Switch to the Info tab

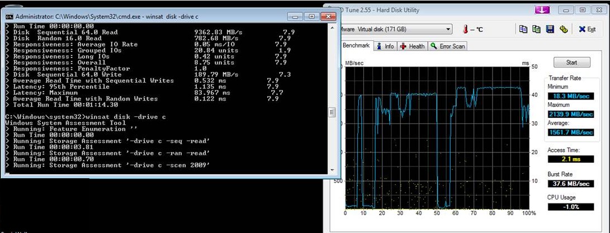[x=386, y=46]
